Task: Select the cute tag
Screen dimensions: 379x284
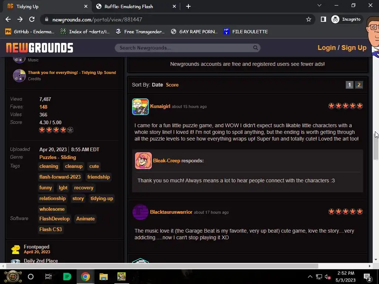Action: point(94,166)
